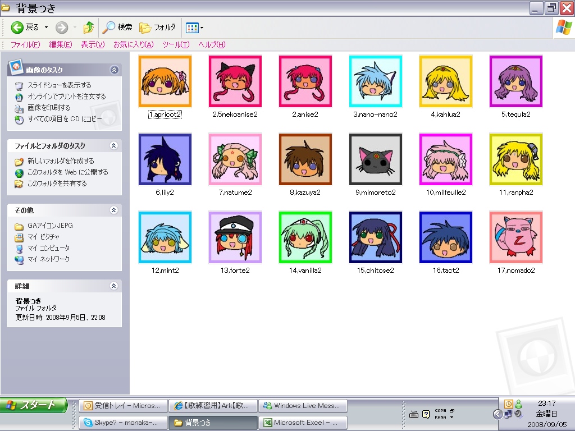Click the taskbar clock showing 23:17
The height and width of the screenshot is (431, 575).
(x=546, y=403)
